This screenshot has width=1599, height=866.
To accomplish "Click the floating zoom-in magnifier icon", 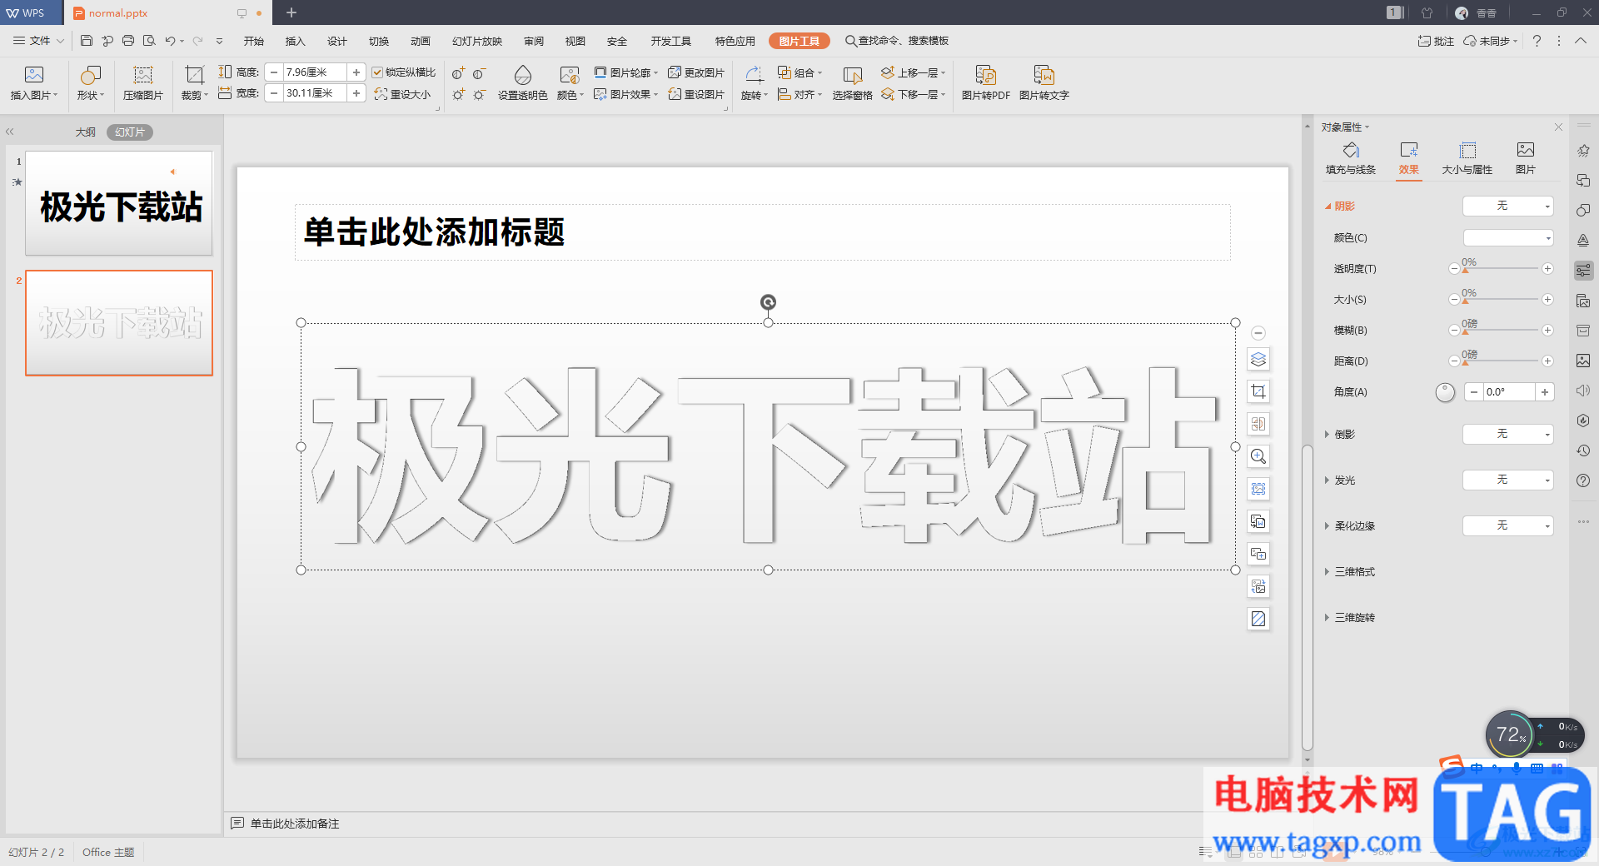I will (1258, 456).
